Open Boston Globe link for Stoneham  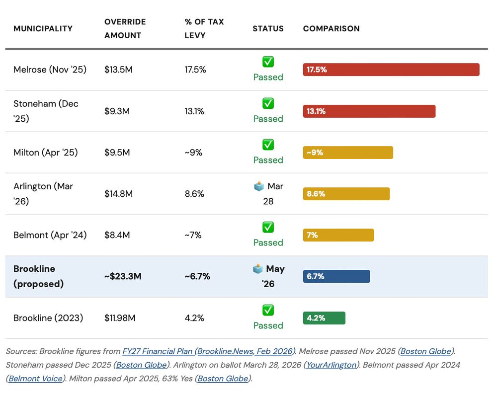coord(141,365)
